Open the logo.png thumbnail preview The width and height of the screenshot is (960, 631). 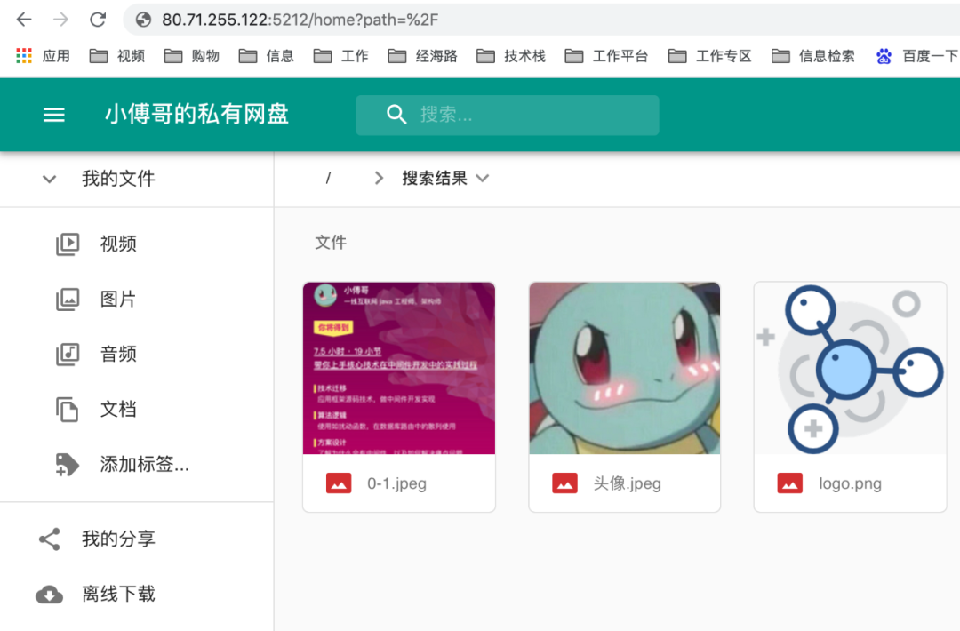[x=851, y=368]
